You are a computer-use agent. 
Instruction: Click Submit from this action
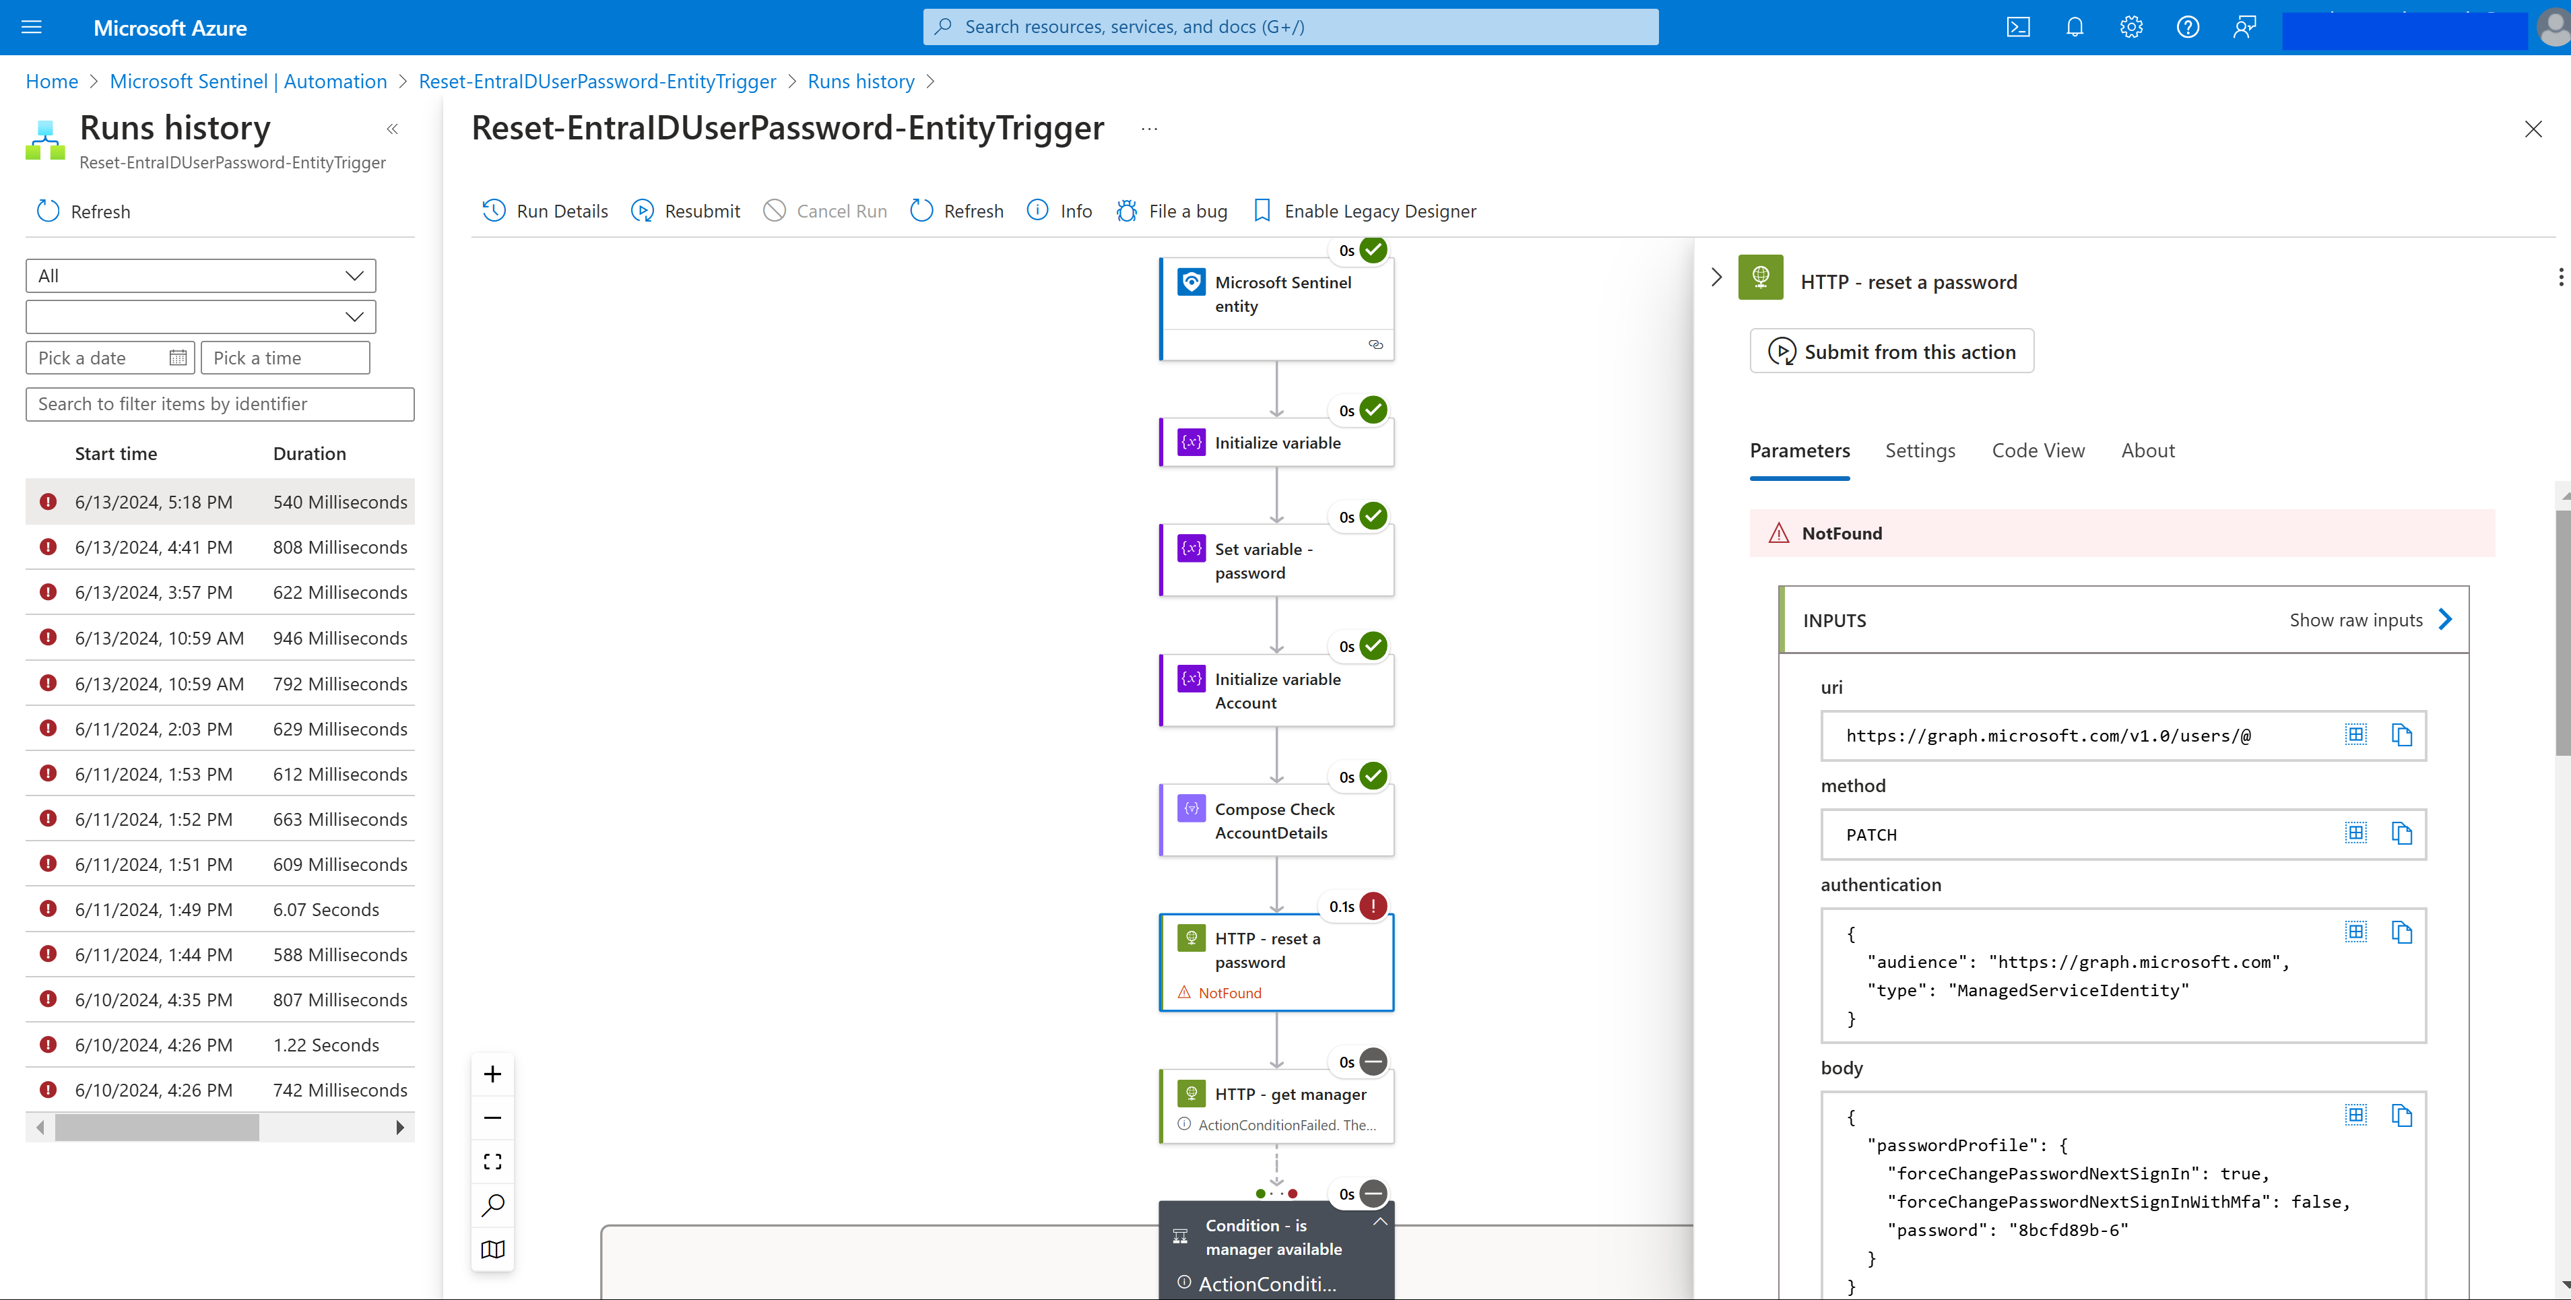pyautogui.click(x=1890, y=351)
